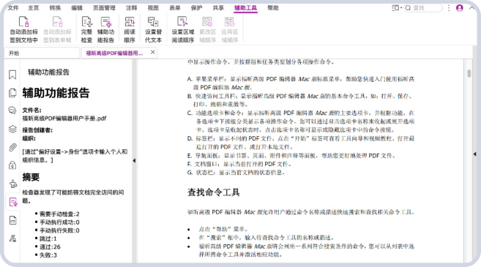Click the 查找 search field
This screenshot has width=481, height=267.
[423, 8]
